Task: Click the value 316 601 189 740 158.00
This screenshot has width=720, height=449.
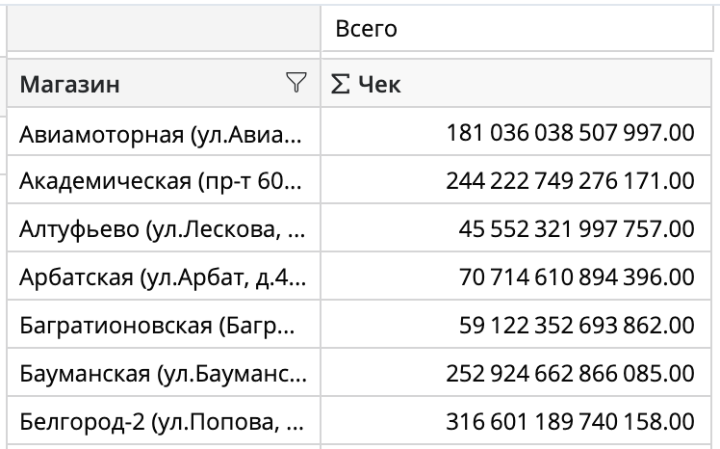Action: point(570,421)
